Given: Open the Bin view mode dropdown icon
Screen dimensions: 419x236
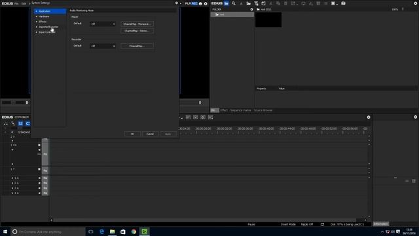Looking at the screenshot, I should [334, 3].
